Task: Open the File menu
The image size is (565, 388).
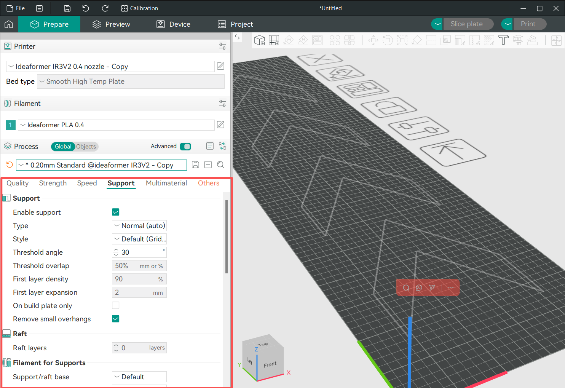Action: tap(16, 8)
